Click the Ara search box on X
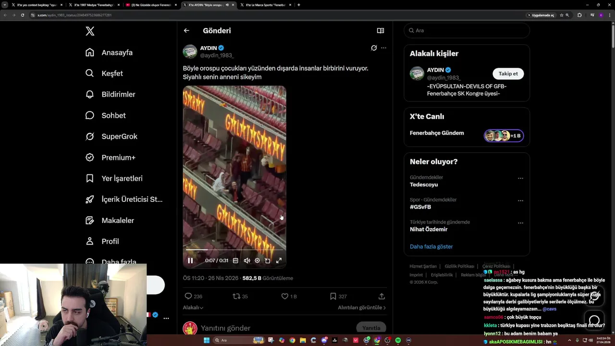Screen dimensions: 615x346 point(467,30)
